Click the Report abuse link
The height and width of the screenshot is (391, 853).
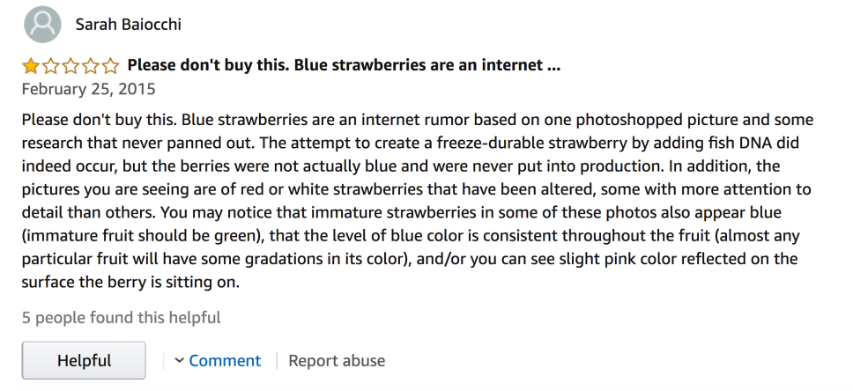[337, 360]
